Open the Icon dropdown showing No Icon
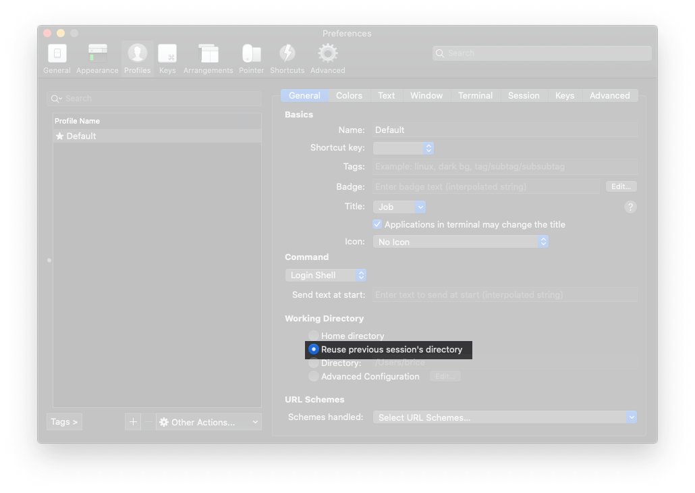 click(x=461, y=242)
